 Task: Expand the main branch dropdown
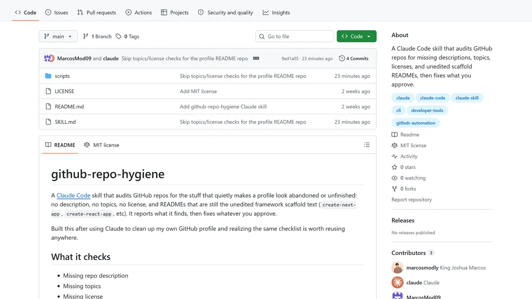click(58, 36)
